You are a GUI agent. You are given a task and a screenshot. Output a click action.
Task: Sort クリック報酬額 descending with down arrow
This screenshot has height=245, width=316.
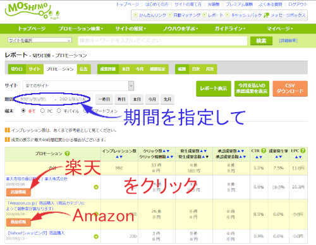pyautogui.click(x=172, y=157)
